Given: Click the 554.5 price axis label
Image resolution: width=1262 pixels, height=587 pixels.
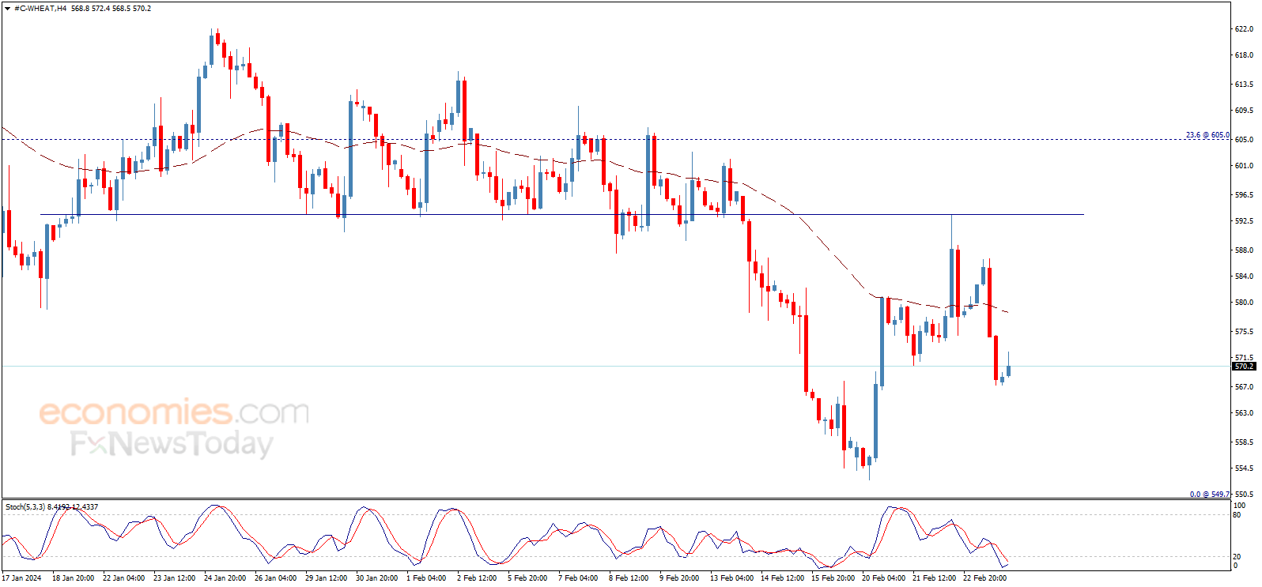Looking at the screenshot, I should click(1244, 468).
